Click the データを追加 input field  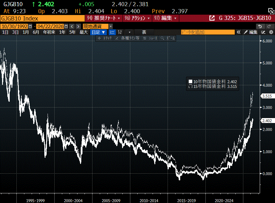coord(207,32)
